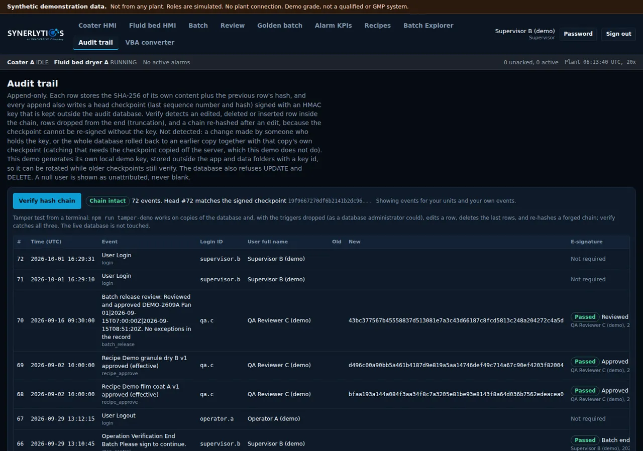Open the VBA converter tab
This screenshot has height=451, width=643.
(150, 43)
